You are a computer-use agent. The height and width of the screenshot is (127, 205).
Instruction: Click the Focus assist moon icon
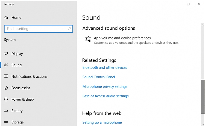click(x=6, y=88)
